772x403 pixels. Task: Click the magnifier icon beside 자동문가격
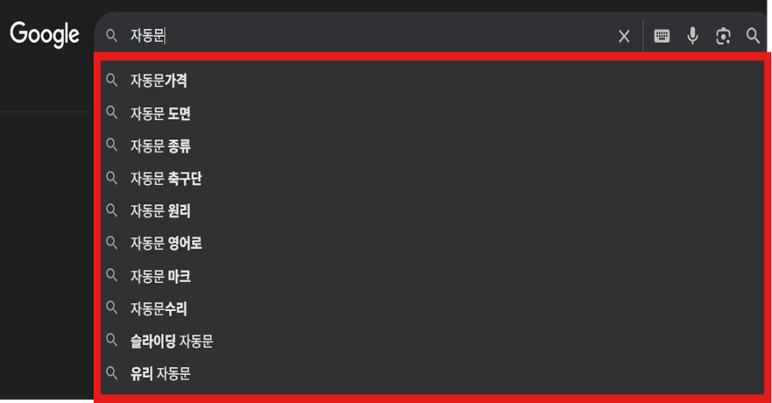click(x=112, y=81)
